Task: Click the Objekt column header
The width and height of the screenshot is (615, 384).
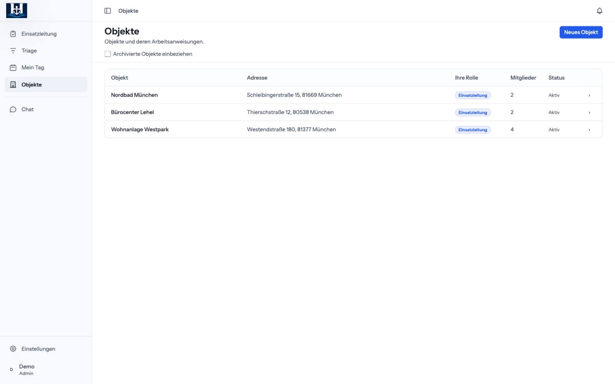Action: click(120, 78)
